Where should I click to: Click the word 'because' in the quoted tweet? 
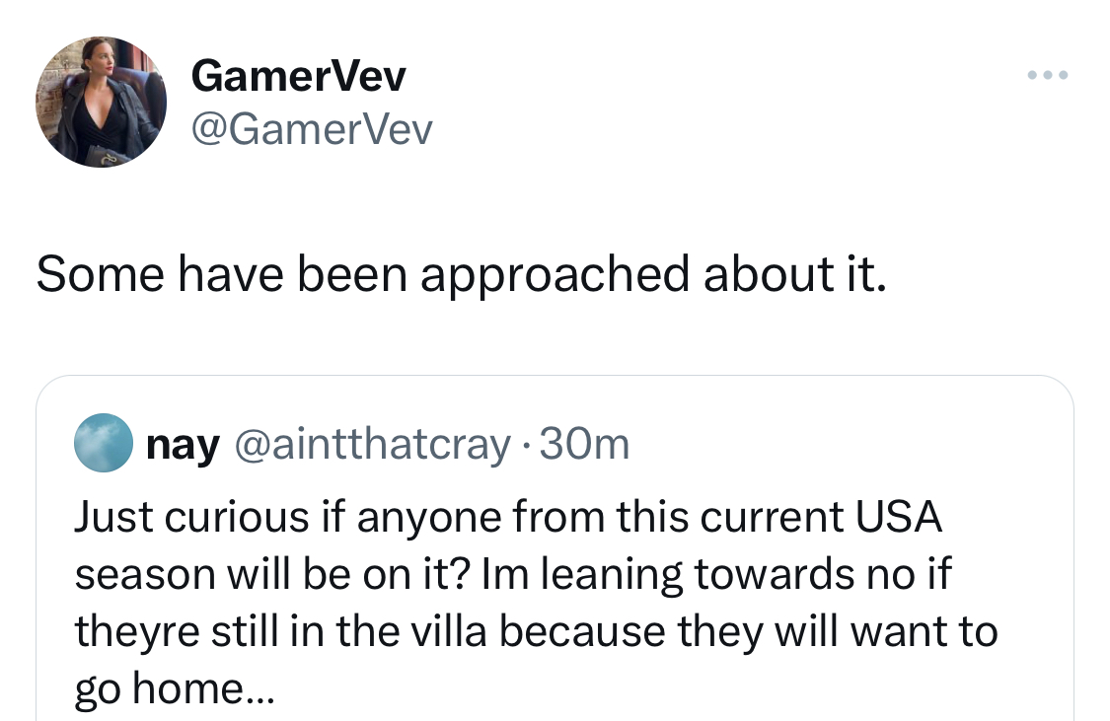tap(582, 630)
